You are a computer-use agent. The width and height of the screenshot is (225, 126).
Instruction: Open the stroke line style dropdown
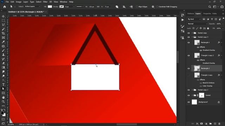click(80, 7)
